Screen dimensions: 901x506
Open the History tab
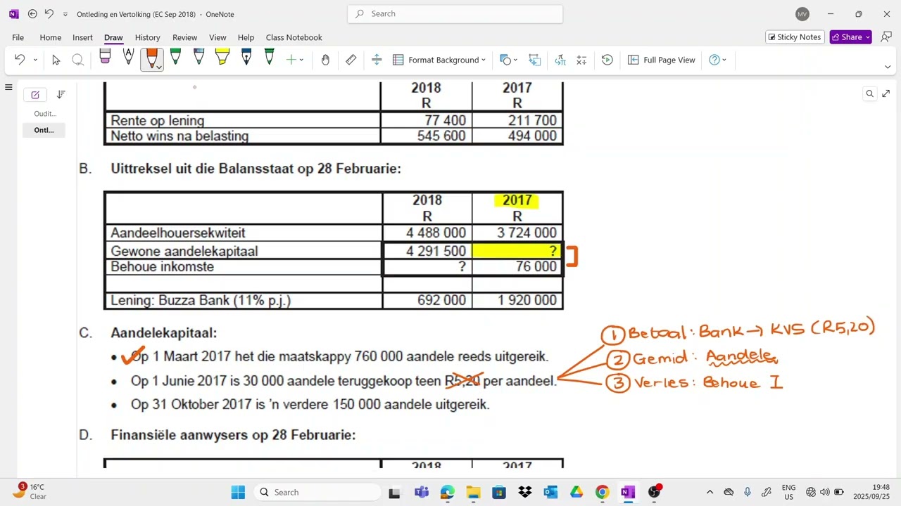[147, 37]
